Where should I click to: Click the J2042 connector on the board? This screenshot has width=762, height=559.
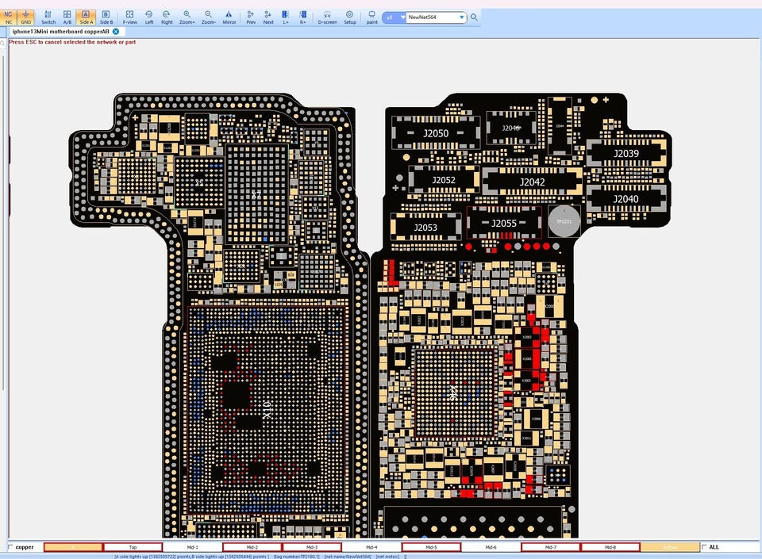[532, 182]
